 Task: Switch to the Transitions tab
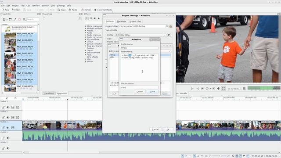48,93
